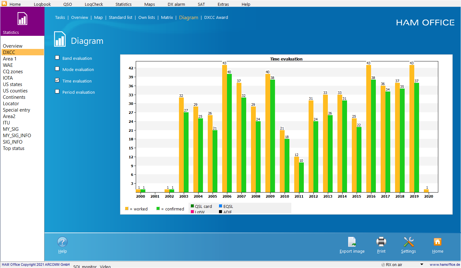Click the Time evaluation chart title

[x=286, y=59]
